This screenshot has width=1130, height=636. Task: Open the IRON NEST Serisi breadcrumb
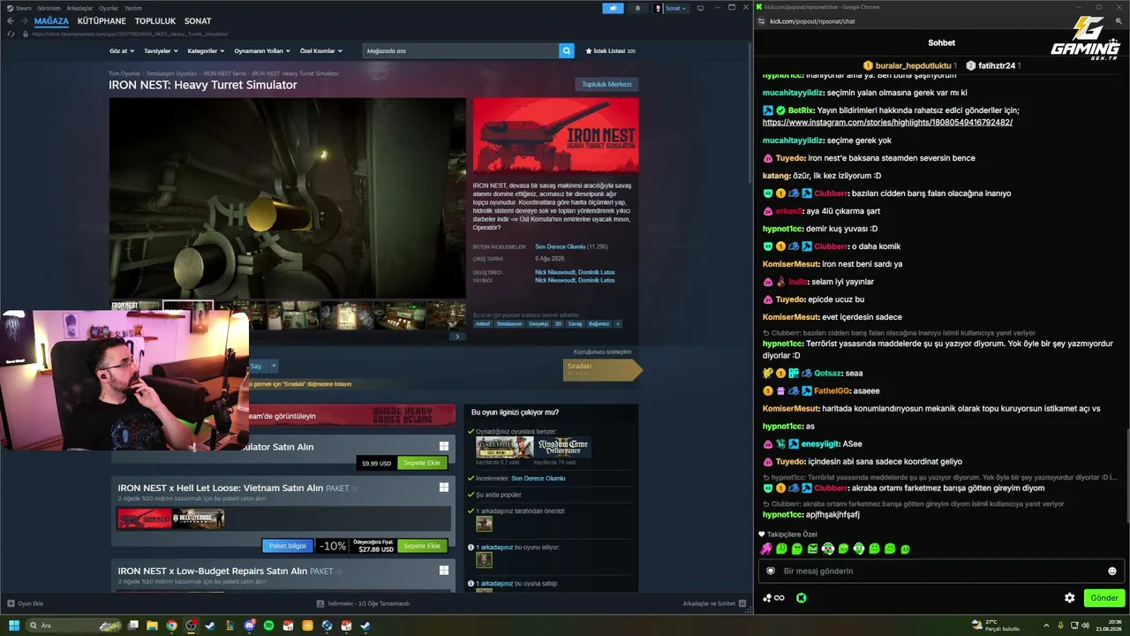(x=224, y=73)
